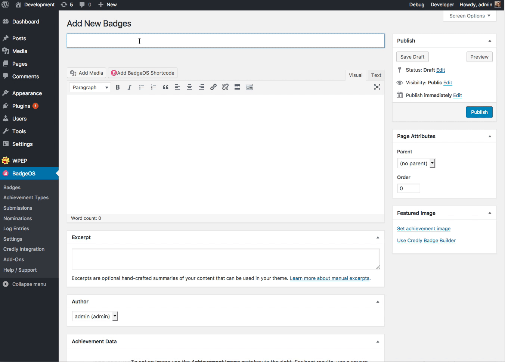
Task: Open Achievement Types in the BadgeOS menu
Action: (26, 198)
